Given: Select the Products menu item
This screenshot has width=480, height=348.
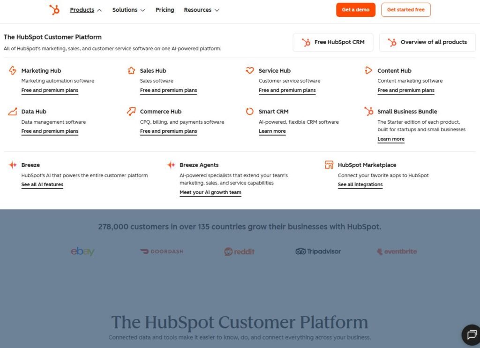Looking at the screenshot, I should pos(82,9).
